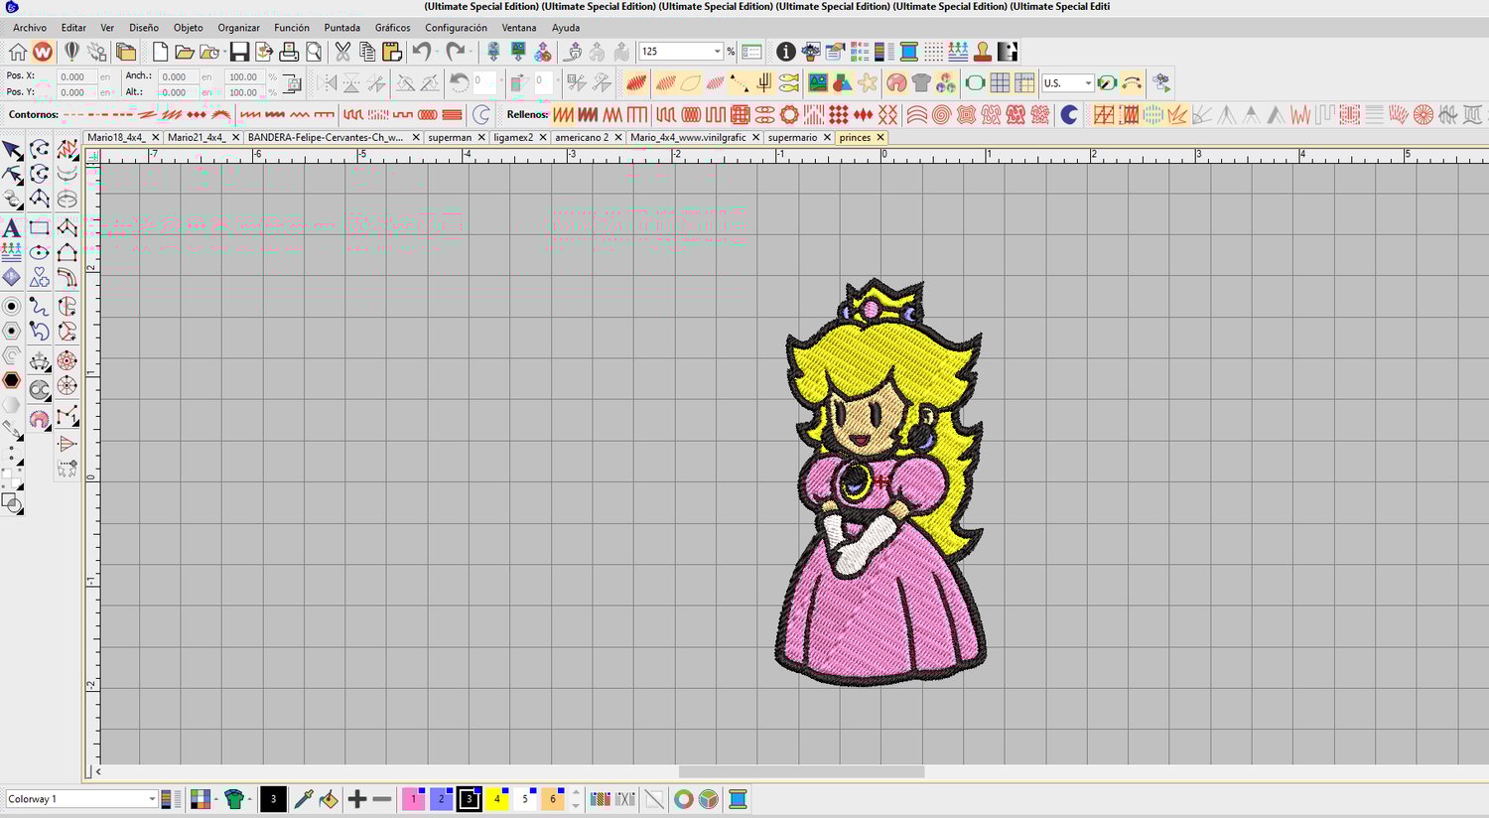1489x818 pixels.
Task: Remove a color with the minus icon
Action: [382, 799]
